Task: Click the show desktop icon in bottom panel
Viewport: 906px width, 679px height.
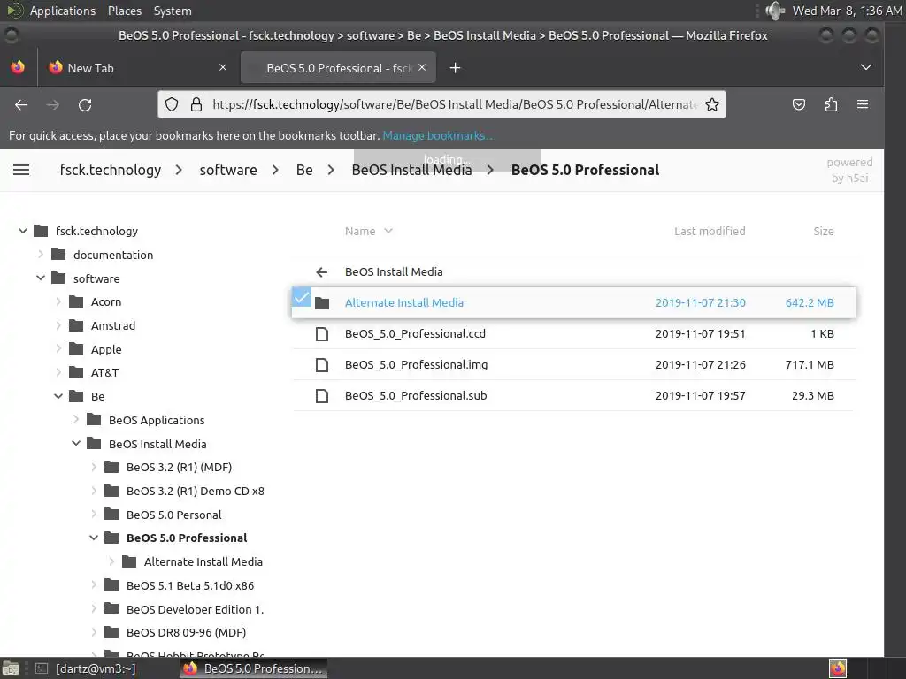Action: click(x=11, y=668)
